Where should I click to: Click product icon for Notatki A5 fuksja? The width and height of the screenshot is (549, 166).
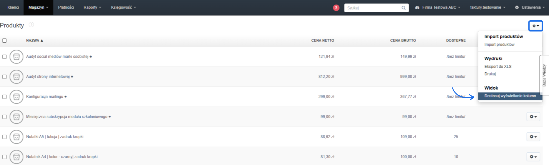16,137
